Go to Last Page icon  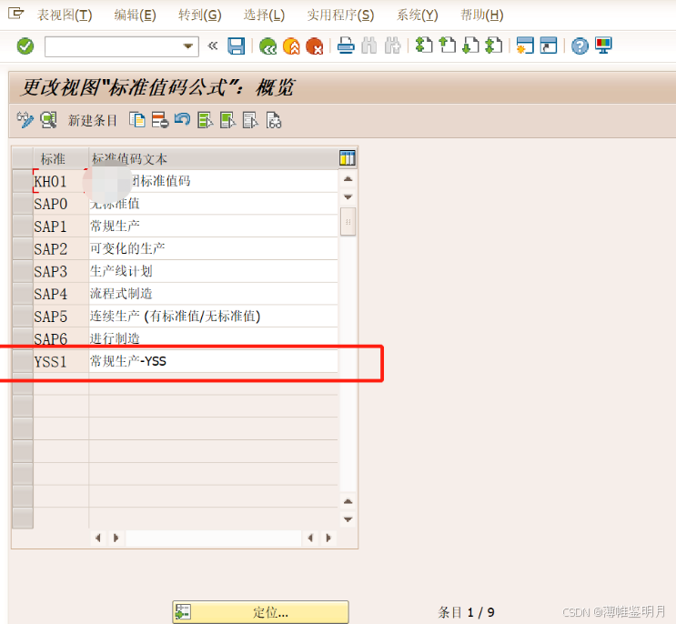point(494,45)
